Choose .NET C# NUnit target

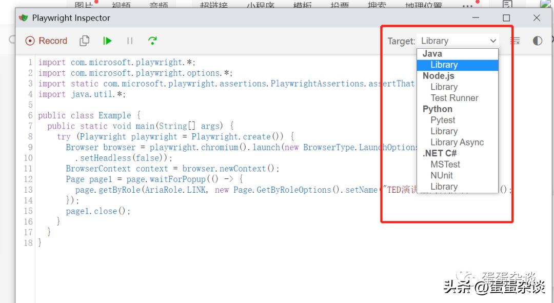(x=458, y=175)
